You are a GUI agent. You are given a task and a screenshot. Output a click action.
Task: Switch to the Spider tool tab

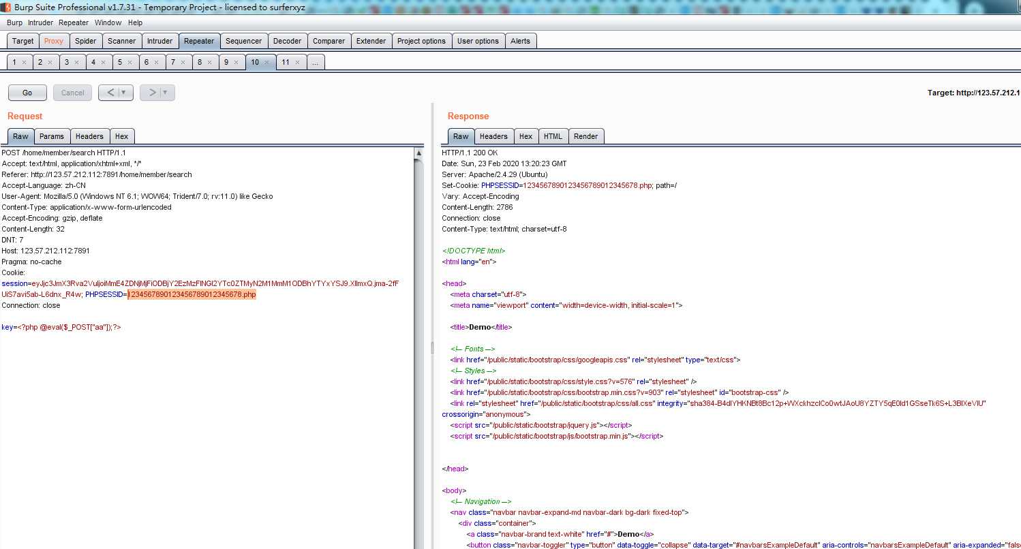85,41
